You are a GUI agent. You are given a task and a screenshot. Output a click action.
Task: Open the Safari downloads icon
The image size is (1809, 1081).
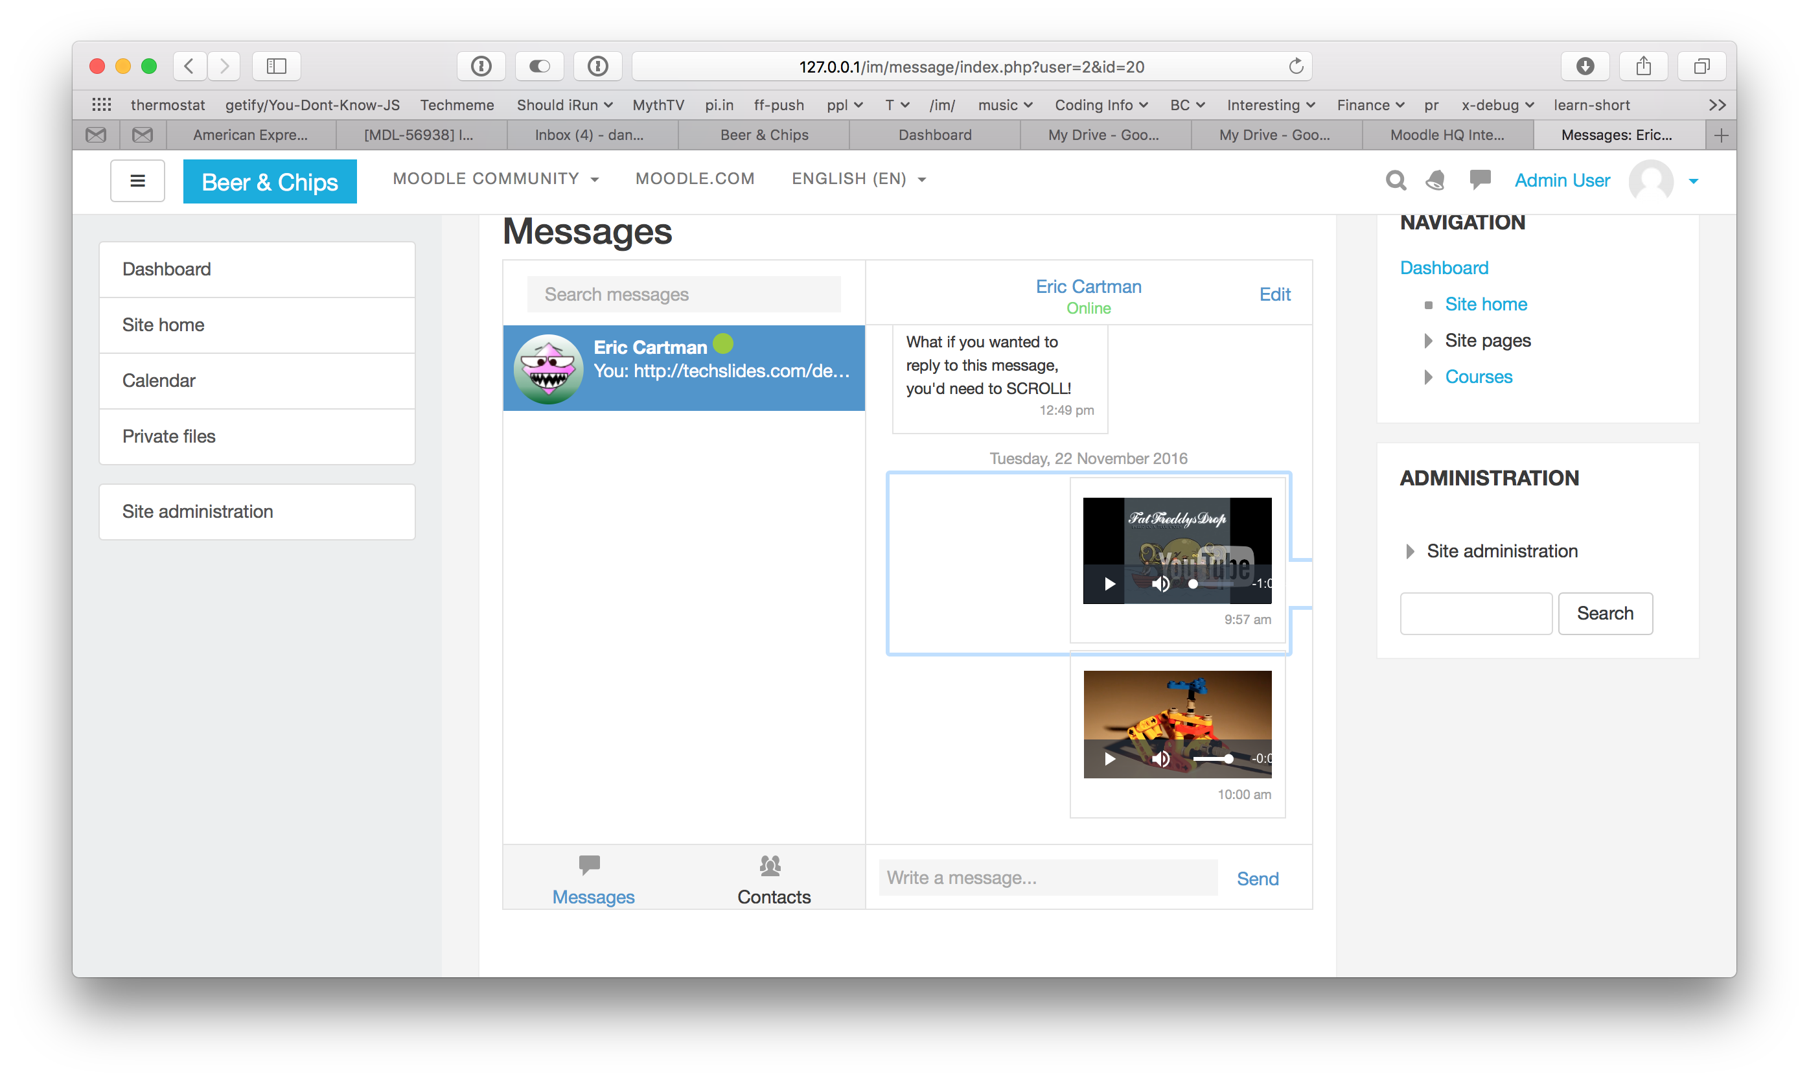1585,66
